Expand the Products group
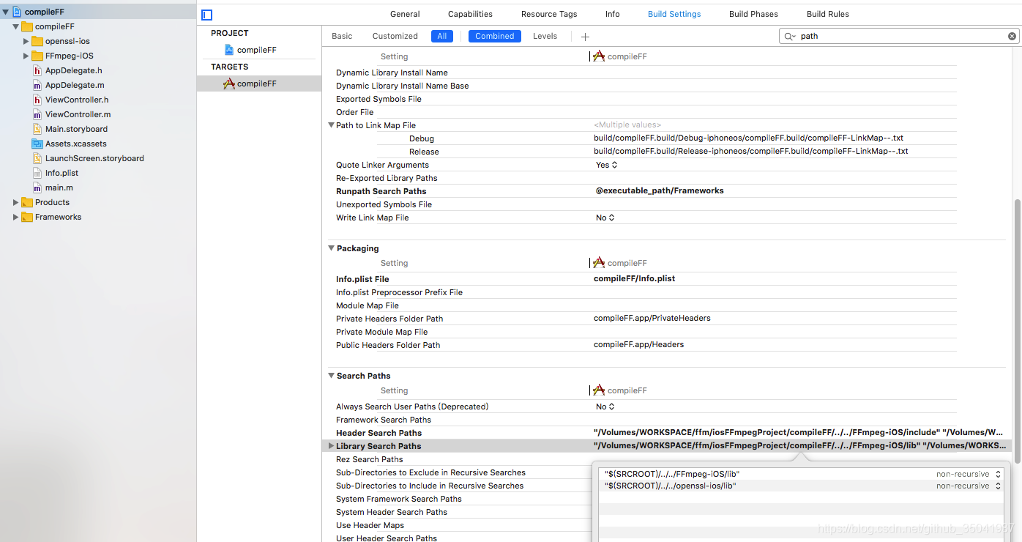The height and width of the screenshot is (542, 1022). pos(16,202)
